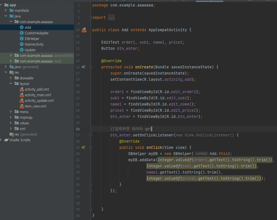Open activity_main.xml layout file
Image resolution: width=277 pixels, height=220 pixels.
[x=38, y=95]
